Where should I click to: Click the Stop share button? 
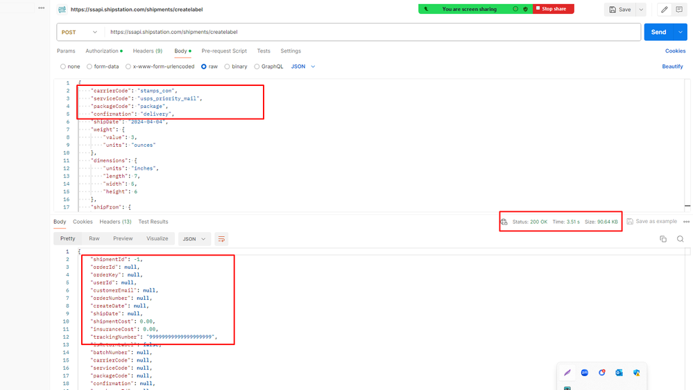pyautogui.click(x=553, y=9)
